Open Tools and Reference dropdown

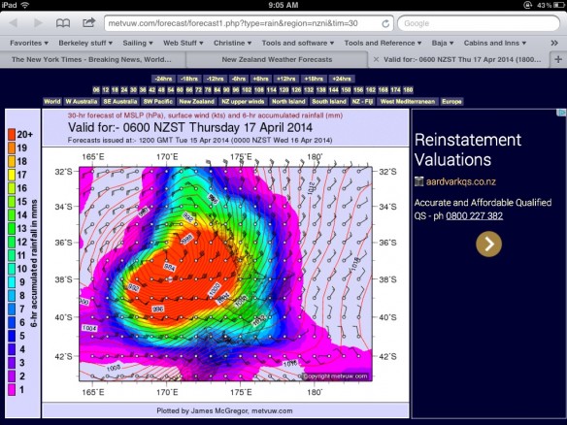click(x=383, y=43)
